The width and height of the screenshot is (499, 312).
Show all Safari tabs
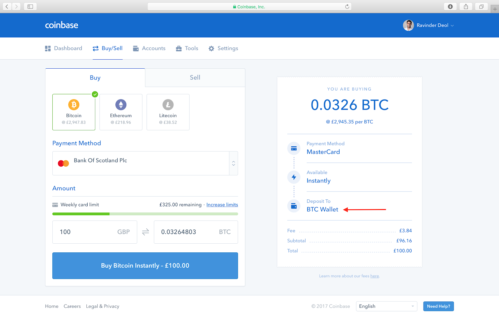(x=482, y=7)
